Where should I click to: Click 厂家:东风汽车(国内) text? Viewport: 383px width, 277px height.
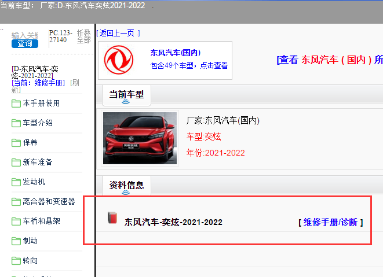(222, 120)
